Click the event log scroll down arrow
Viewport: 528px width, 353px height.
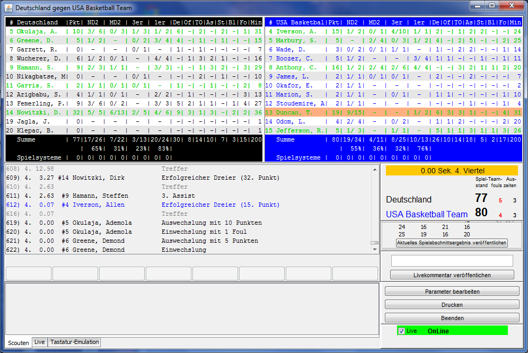(374, 250)
